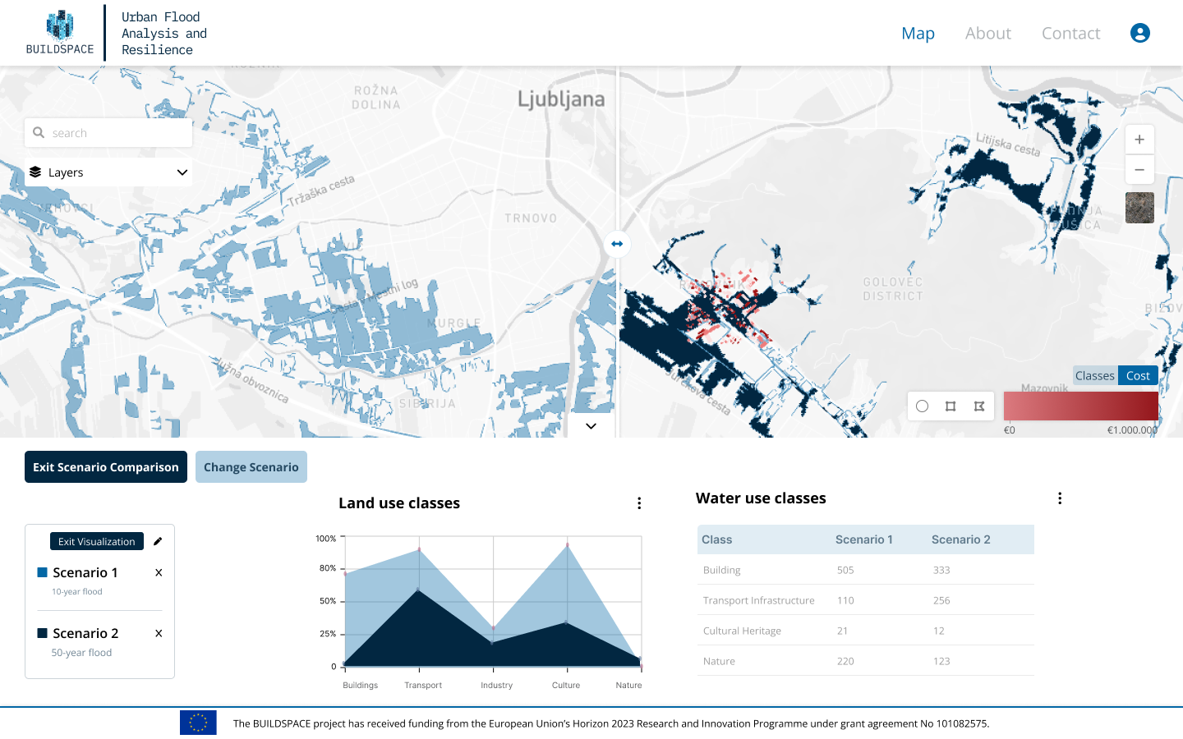Open the Contact page
The height and width of the screenshot is (739, 1183).
coord(1070,33)
